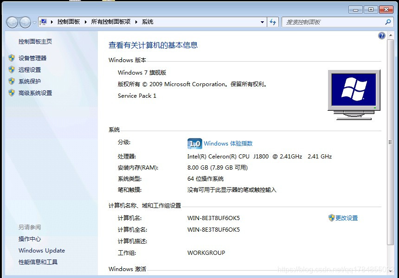Open 控制面板主页 link in sidebar
Screen dimensions: 399x278
tap(35, 41)
